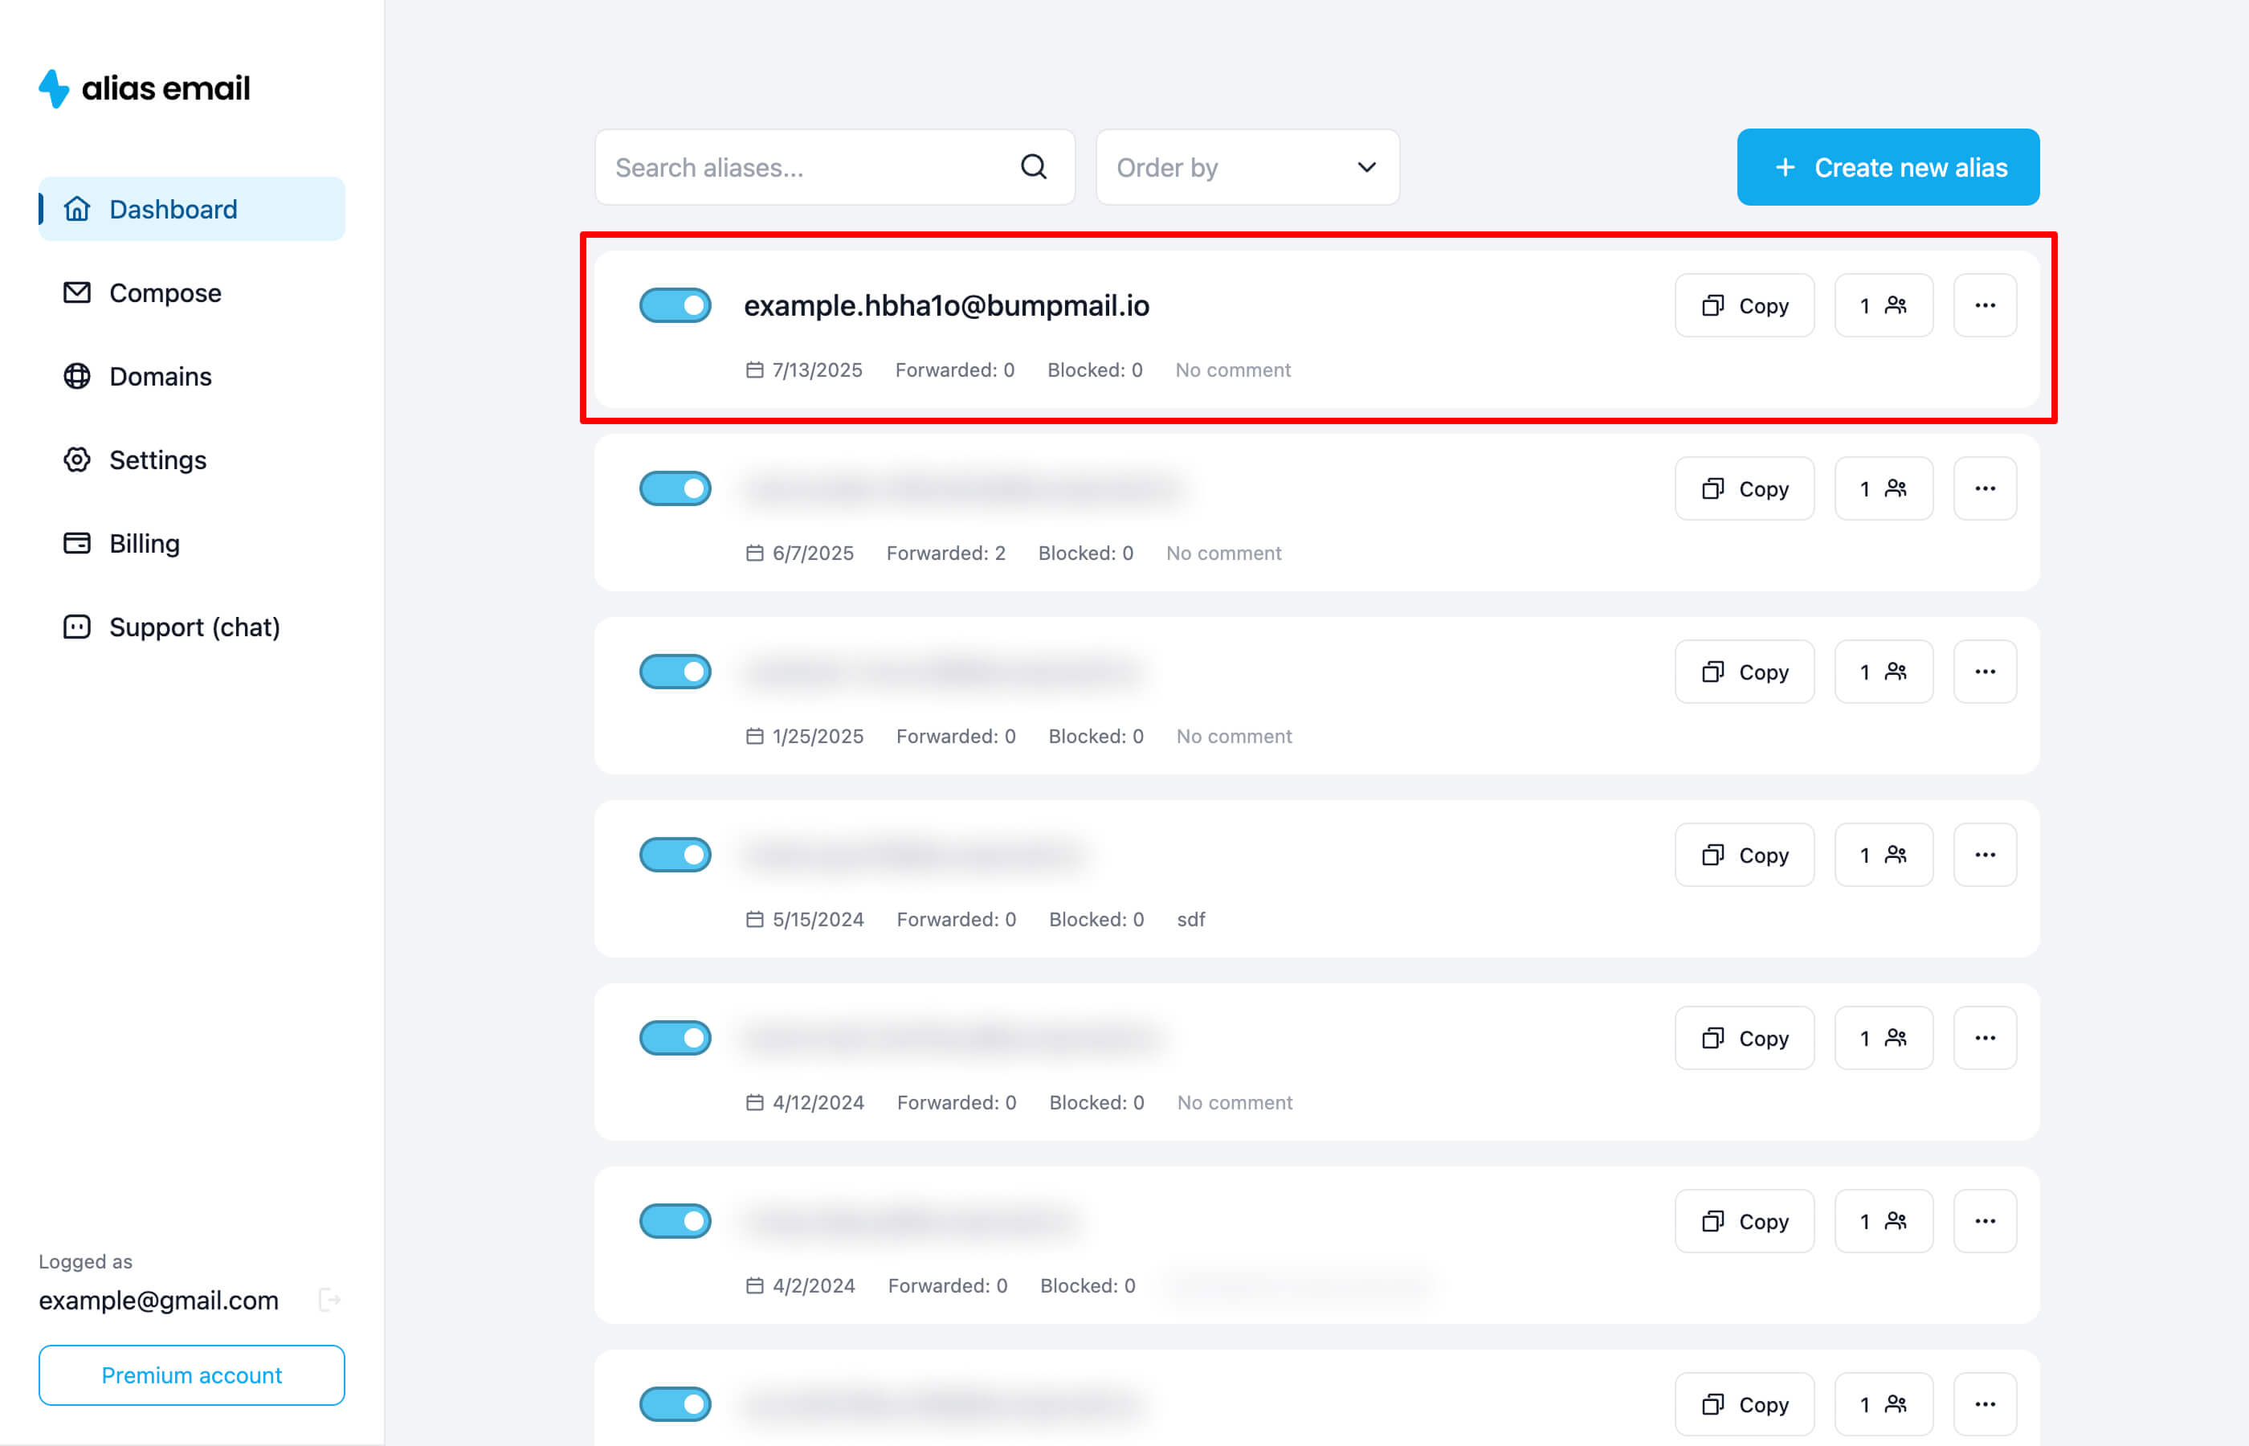Open more options for the 5/15/2024 alias
Viewport: 2249px width, 1446px height.
click(x=1984, y=855)
